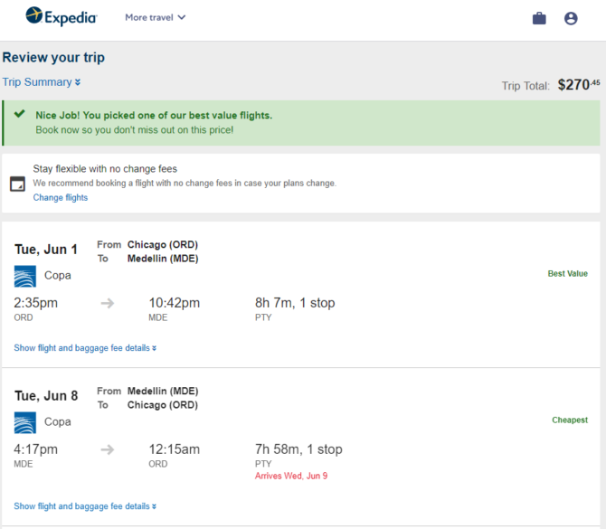Click the Arrives Wed, Jun 9 notice
Image resolution: width=606 pixels, height=529 pixels.
pos(291,476)
